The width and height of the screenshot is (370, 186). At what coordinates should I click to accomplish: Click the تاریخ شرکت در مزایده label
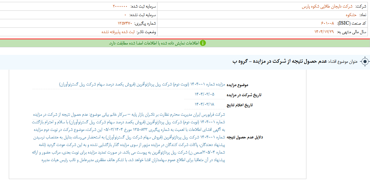(x=244, y=95)
